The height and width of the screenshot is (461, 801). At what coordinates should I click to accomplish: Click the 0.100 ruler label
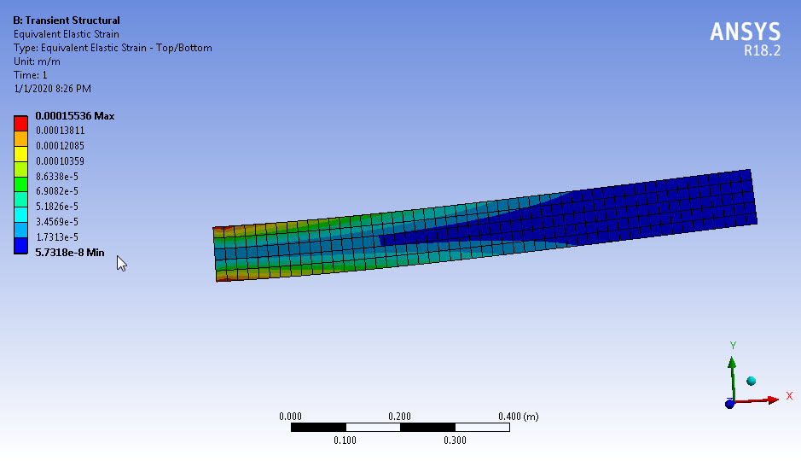[345, 441]
